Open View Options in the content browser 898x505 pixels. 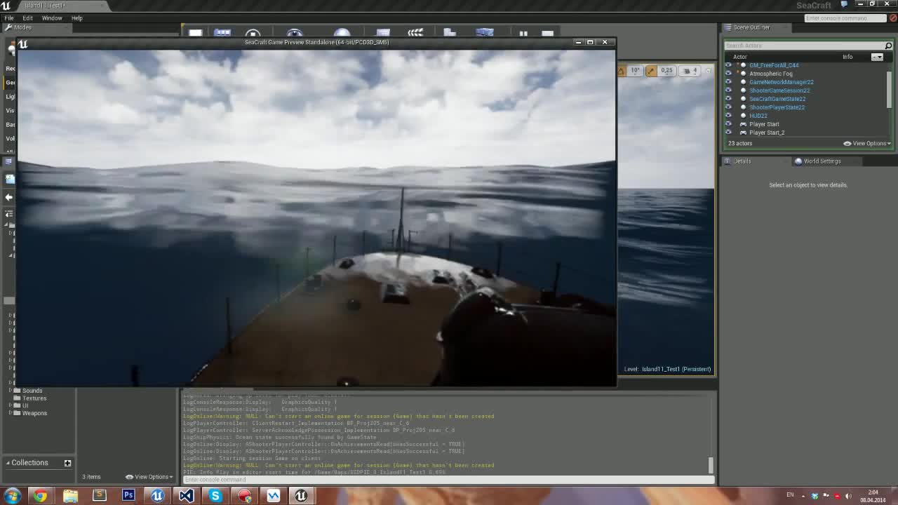click(x=148, y=476)
